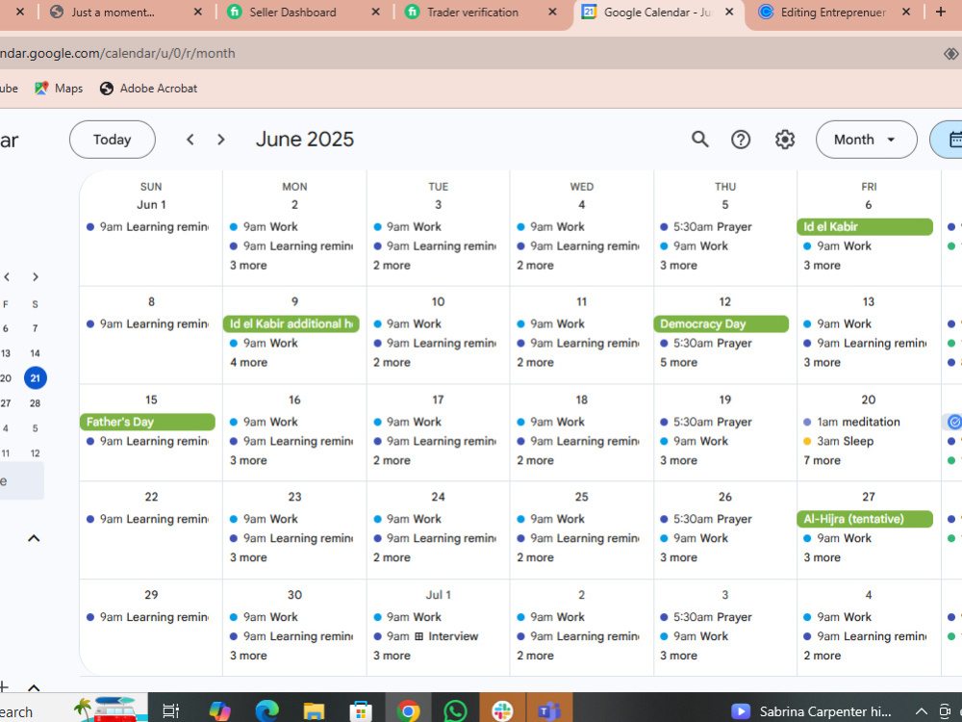Open Microsoft Edge from the taskbar
The height and width of the screenshot is (722, 962).
tap(266, 711)
